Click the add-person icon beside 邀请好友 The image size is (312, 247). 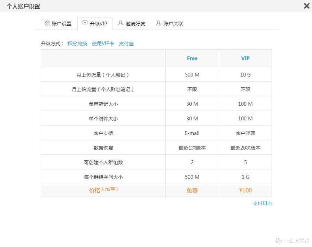coord(121,23)
